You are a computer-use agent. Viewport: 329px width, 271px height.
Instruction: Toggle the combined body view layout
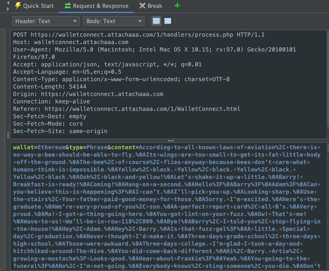(x=168, y=21)
